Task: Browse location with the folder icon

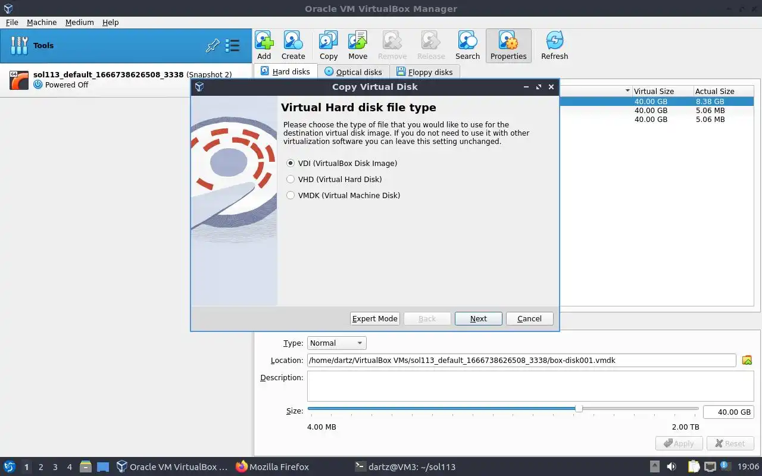Action: [x=747, y=360]
